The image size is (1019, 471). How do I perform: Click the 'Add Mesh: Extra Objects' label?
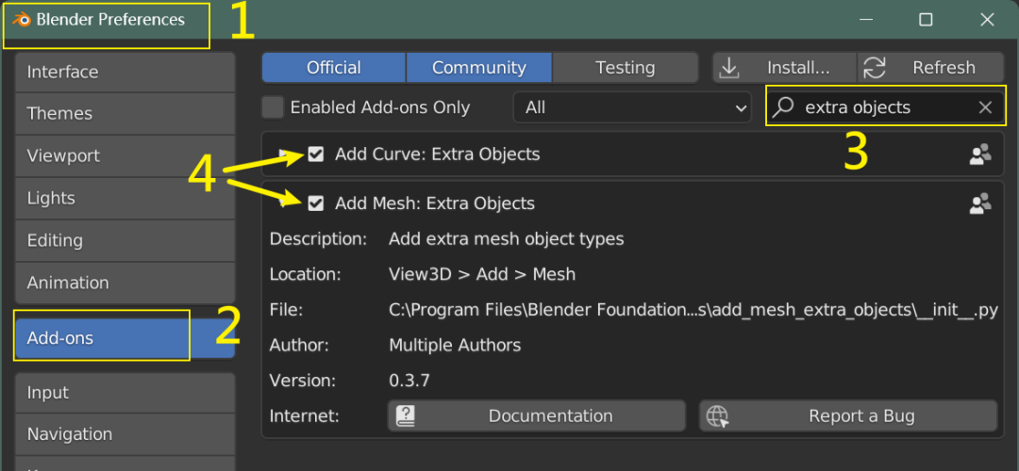click(x=435, y=203)
